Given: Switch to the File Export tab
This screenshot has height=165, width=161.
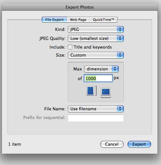Looking at the screenshot, I should coord(54,20).
